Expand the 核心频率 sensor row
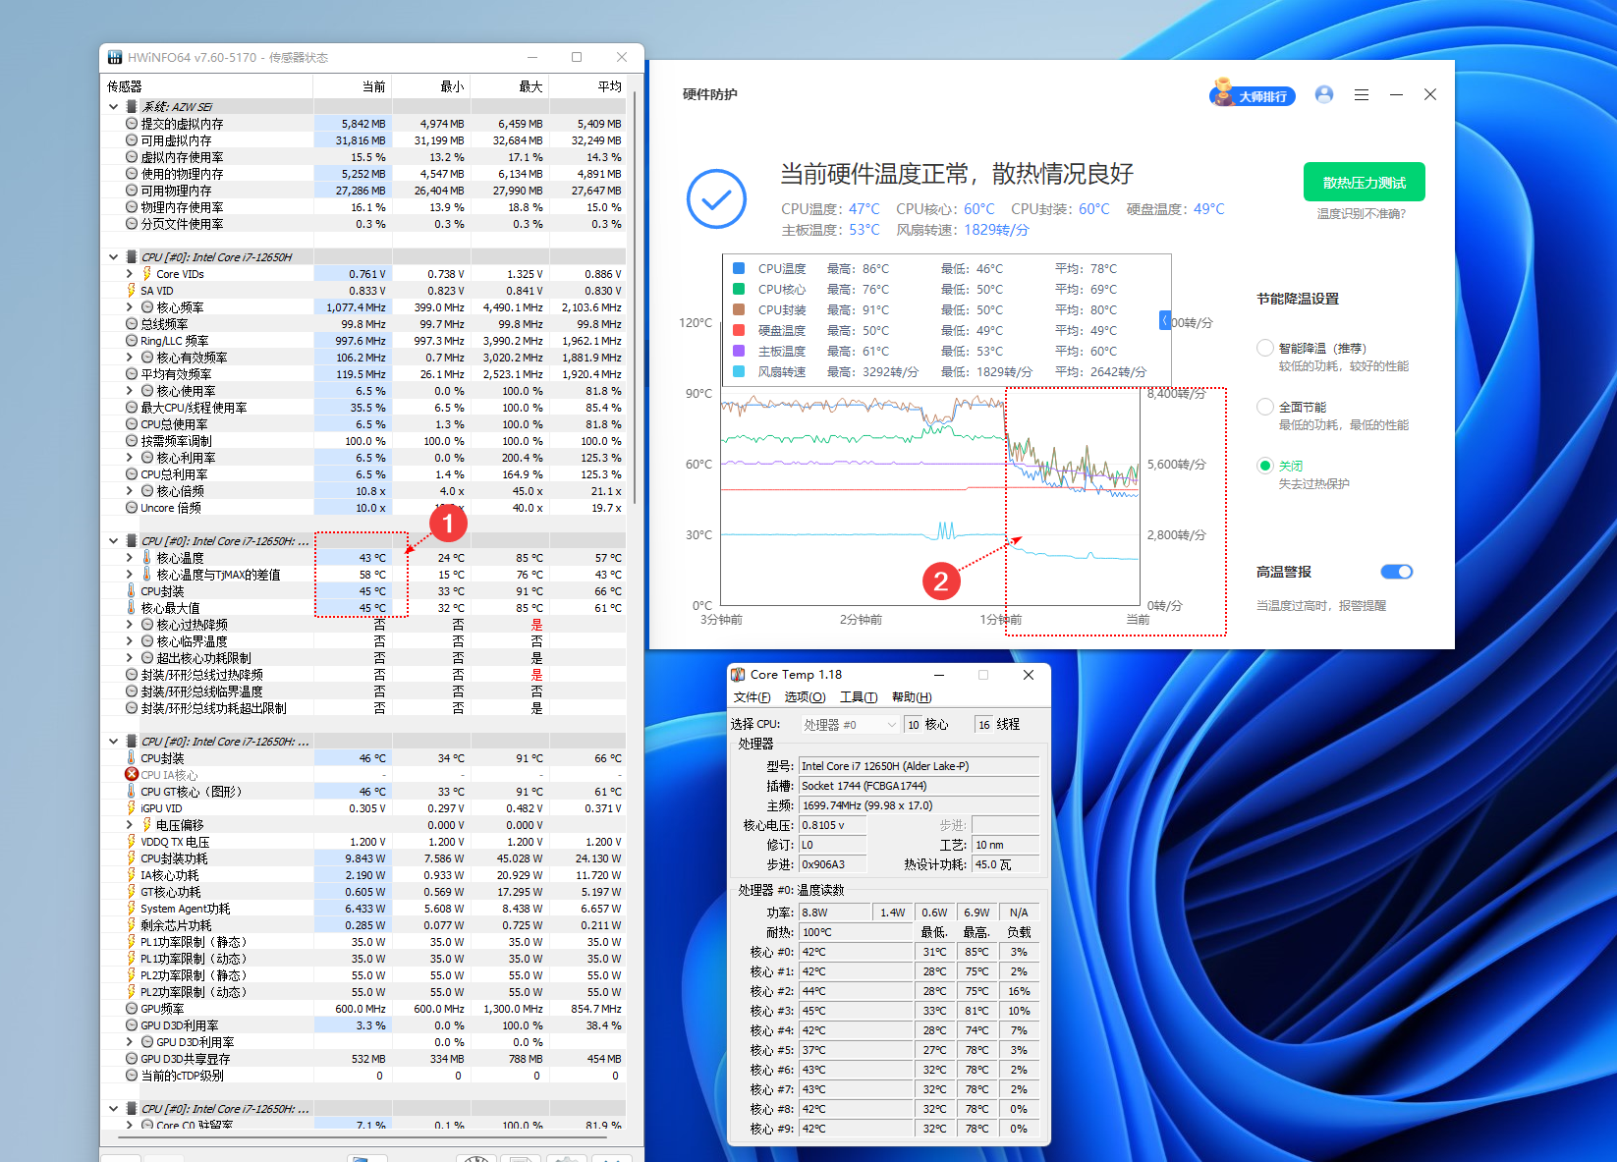 tap(129, 307)
